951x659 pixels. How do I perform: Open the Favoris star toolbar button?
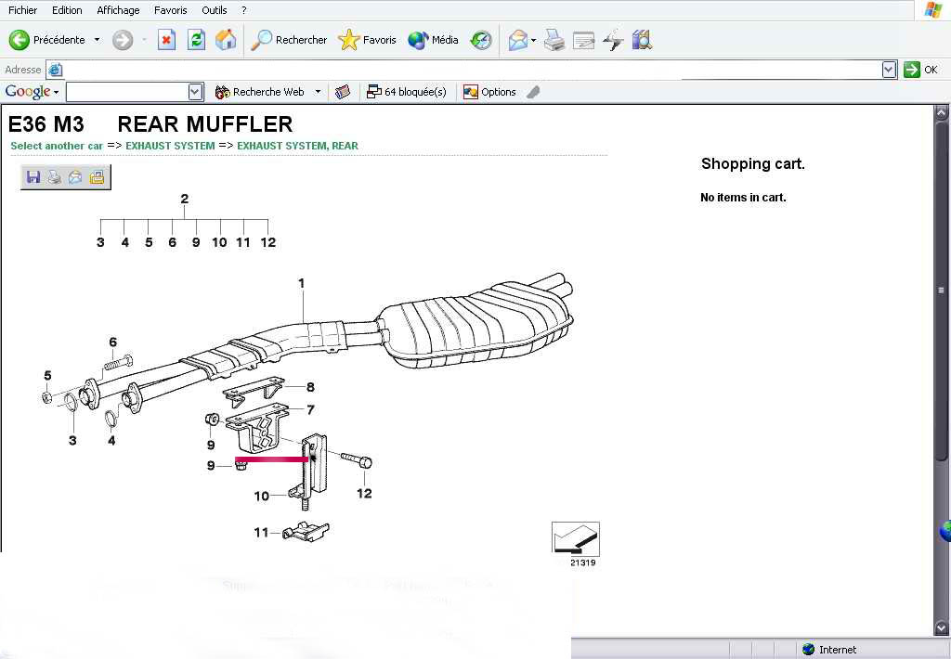pyautogui.click(x=367, y=40)
